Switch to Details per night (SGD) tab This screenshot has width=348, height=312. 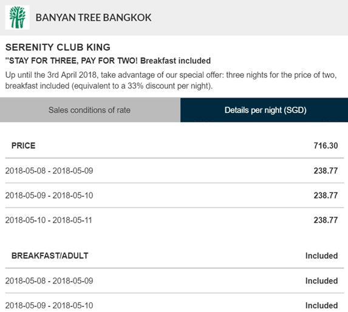click(264, 110)
